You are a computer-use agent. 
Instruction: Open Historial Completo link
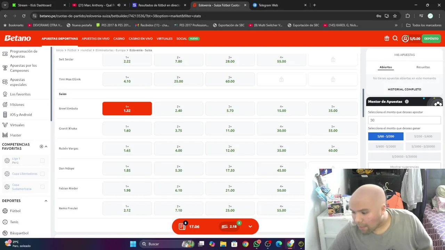pos(404,89)
